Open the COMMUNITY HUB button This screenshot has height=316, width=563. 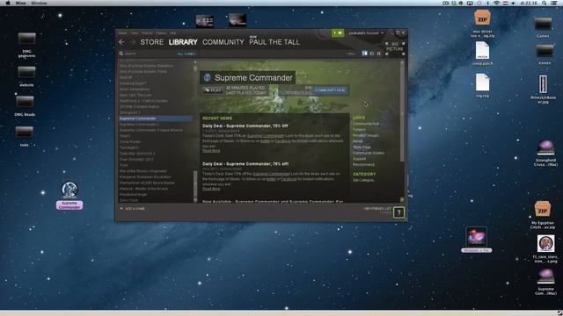pyautogui.click(x=330, y=90)
